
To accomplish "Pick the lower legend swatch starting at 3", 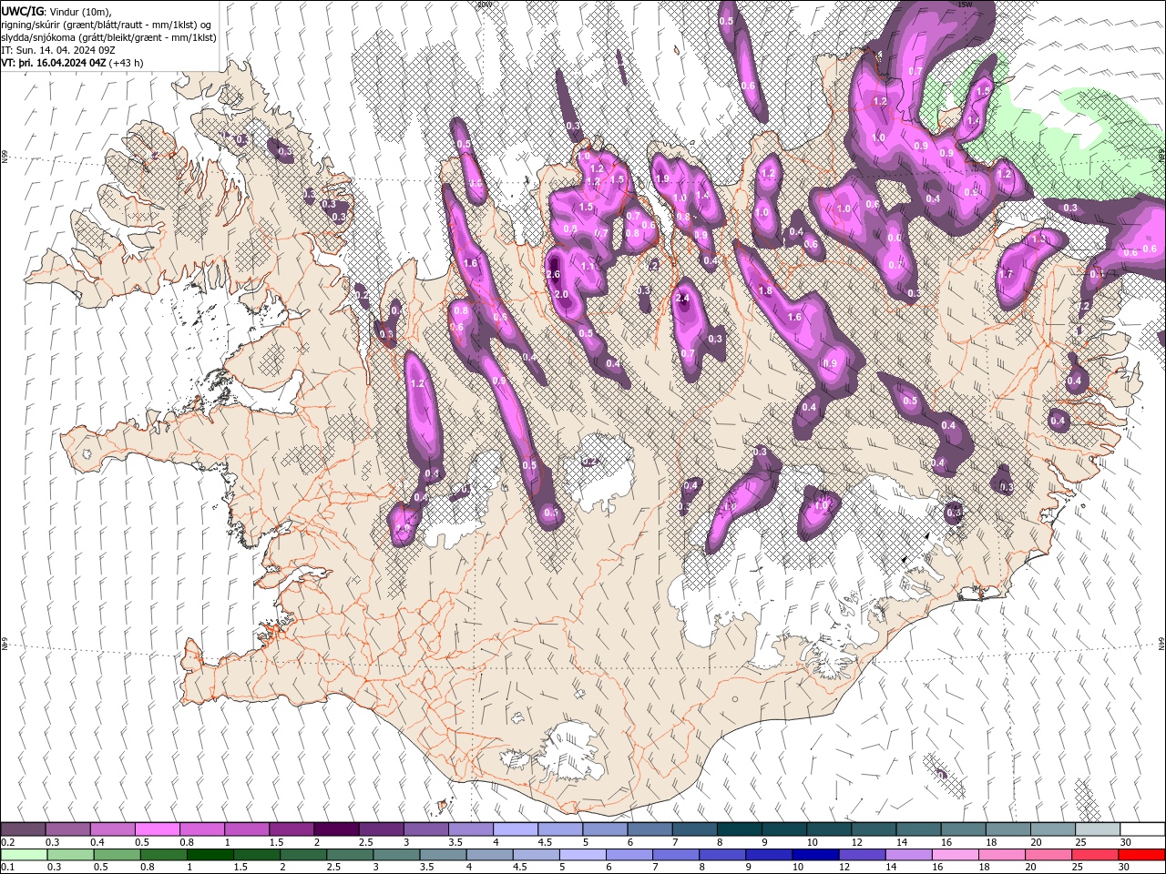I will tap(395, 855).
